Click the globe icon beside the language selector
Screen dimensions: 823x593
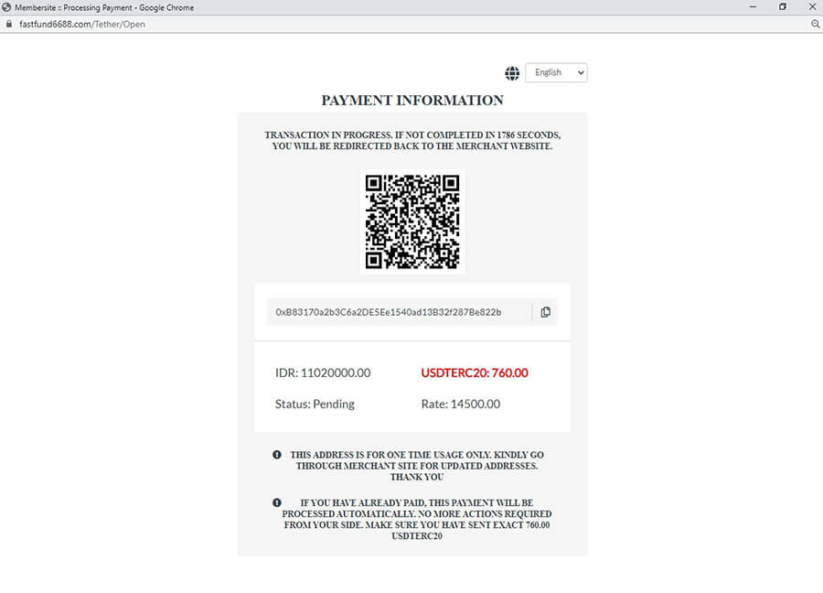point(512,72)
